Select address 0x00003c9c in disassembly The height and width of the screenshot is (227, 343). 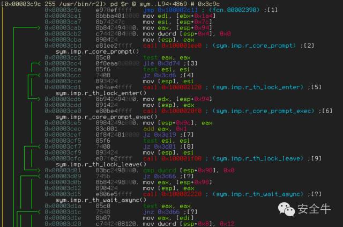[63, 10]
